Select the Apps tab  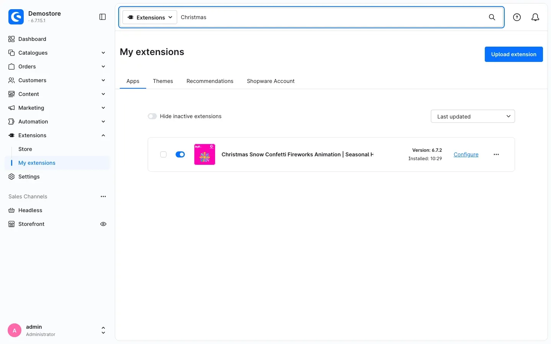133,81
